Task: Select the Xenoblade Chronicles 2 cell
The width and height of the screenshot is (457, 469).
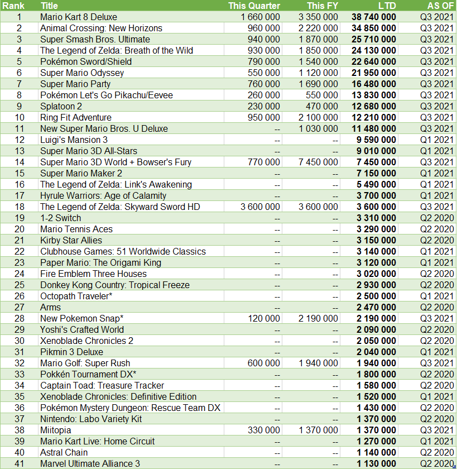Action: [131, 341]
